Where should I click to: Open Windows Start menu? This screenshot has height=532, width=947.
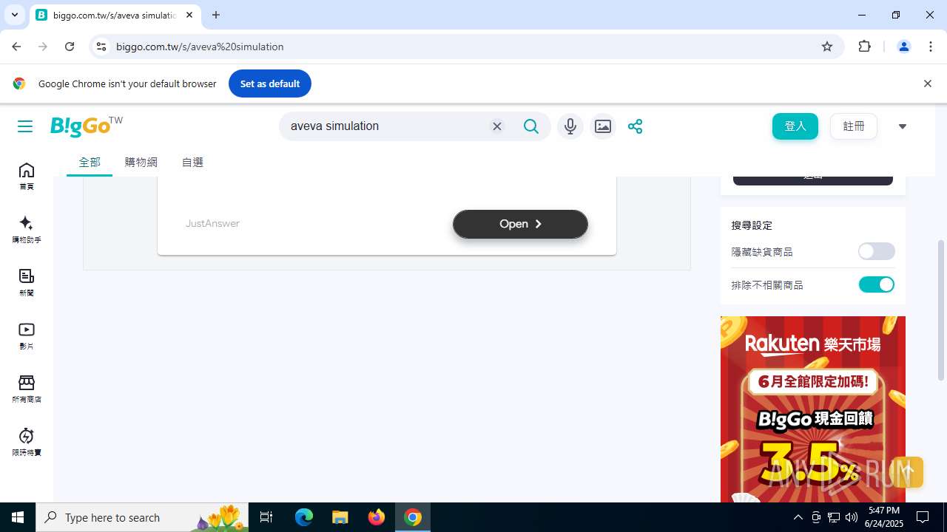(x=18, y=517)
